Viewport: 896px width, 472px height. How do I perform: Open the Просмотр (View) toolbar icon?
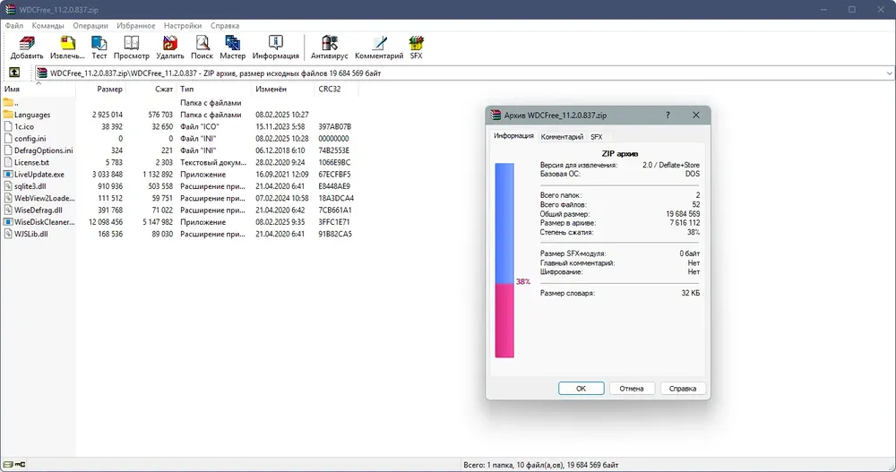coord(132,47)
